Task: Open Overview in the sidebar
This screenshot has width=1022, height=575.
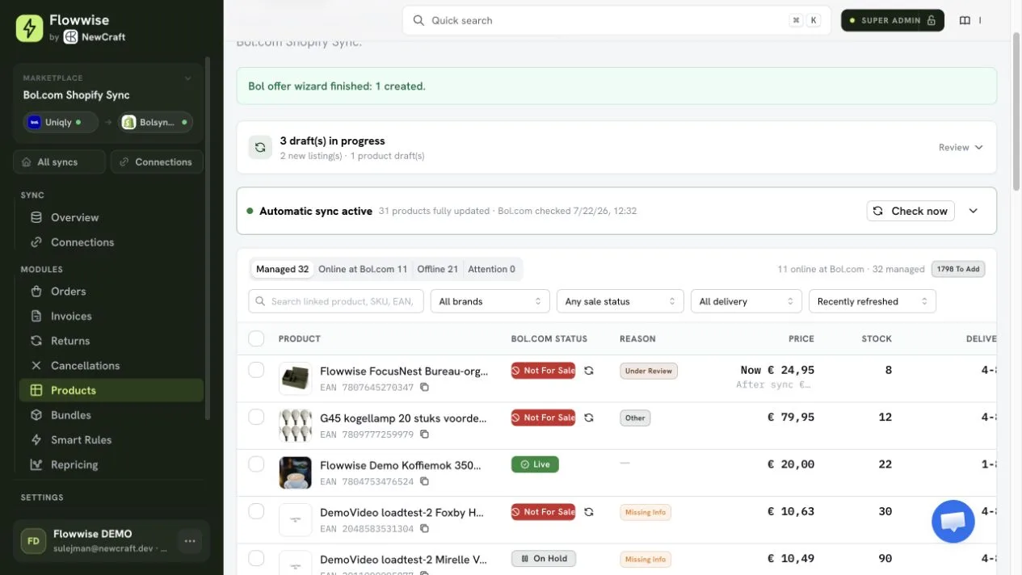Action: [x=111, y=217]
